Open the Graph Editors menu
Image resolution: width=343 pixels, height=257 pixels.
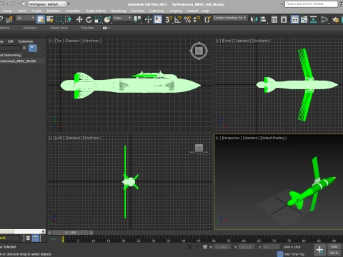tap(96, 11)
